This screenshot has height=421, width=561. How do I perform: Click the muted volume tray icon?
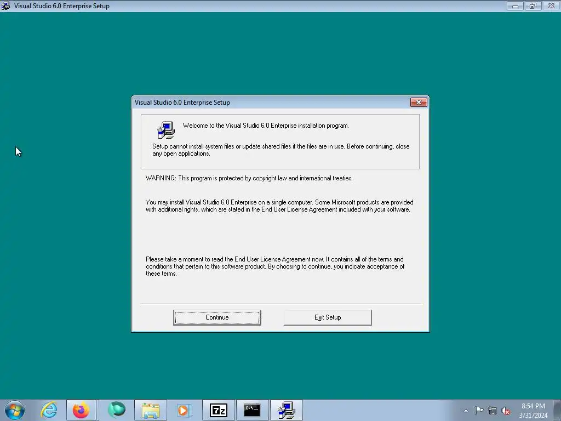point(506,411)
